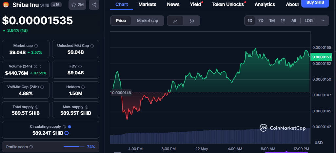
Task: Click the Vol/Mkt Cap info icon
Action: coord(42,87)
